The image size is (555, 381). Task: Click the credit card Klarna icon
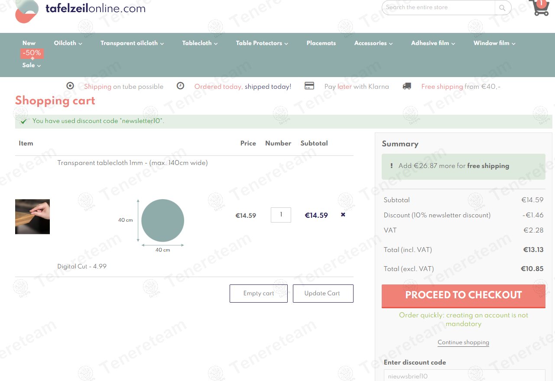click(309, 86)
